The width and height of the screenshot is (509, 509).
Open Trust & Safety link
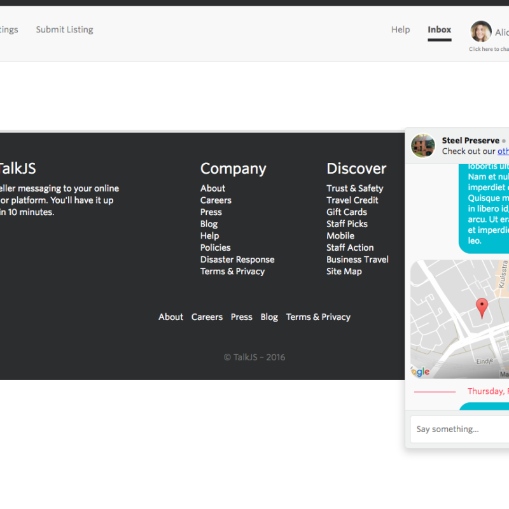[354, 188]
